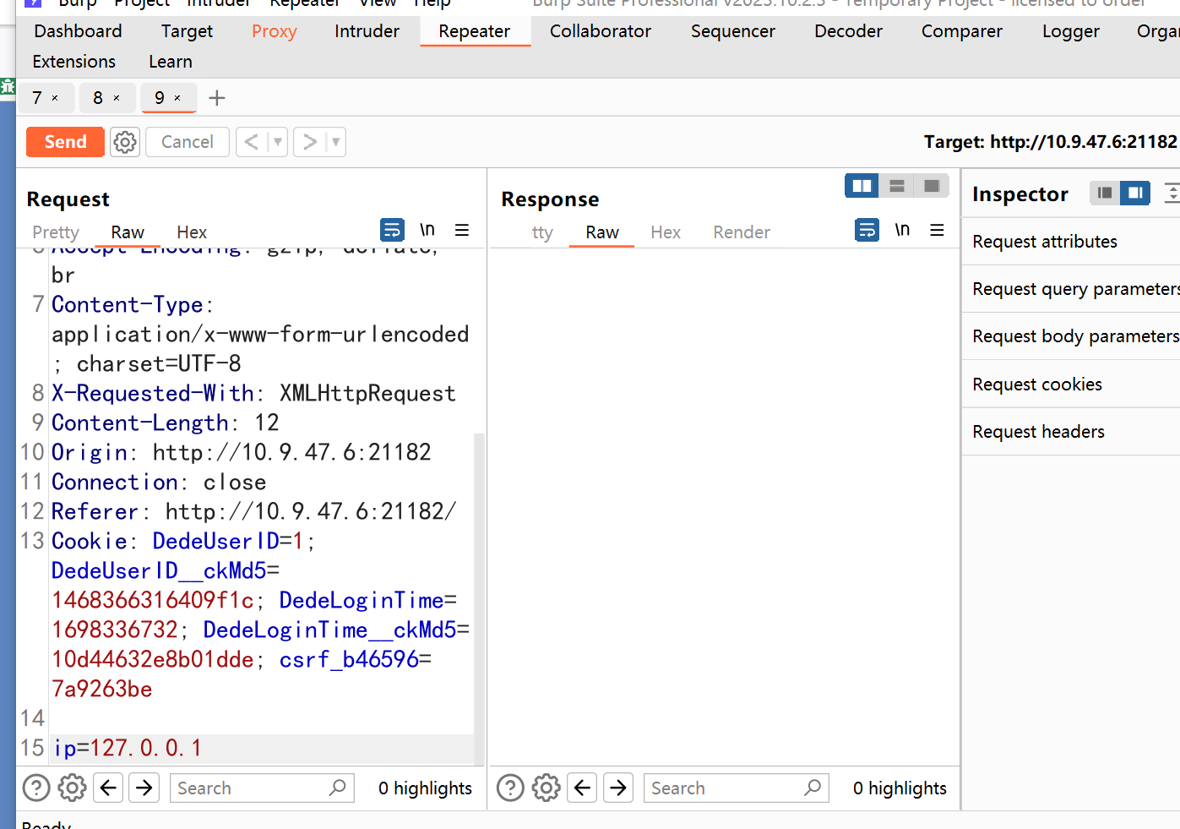Focus the Request search field

[x=262, y=788]
